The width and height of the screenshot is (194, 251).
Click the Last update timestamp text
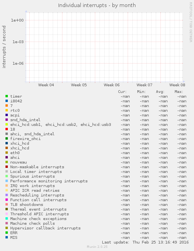(145, 242)
